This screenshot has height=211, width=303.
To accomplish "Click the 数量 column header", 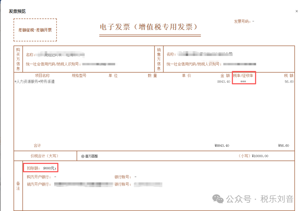I will 152,75.
